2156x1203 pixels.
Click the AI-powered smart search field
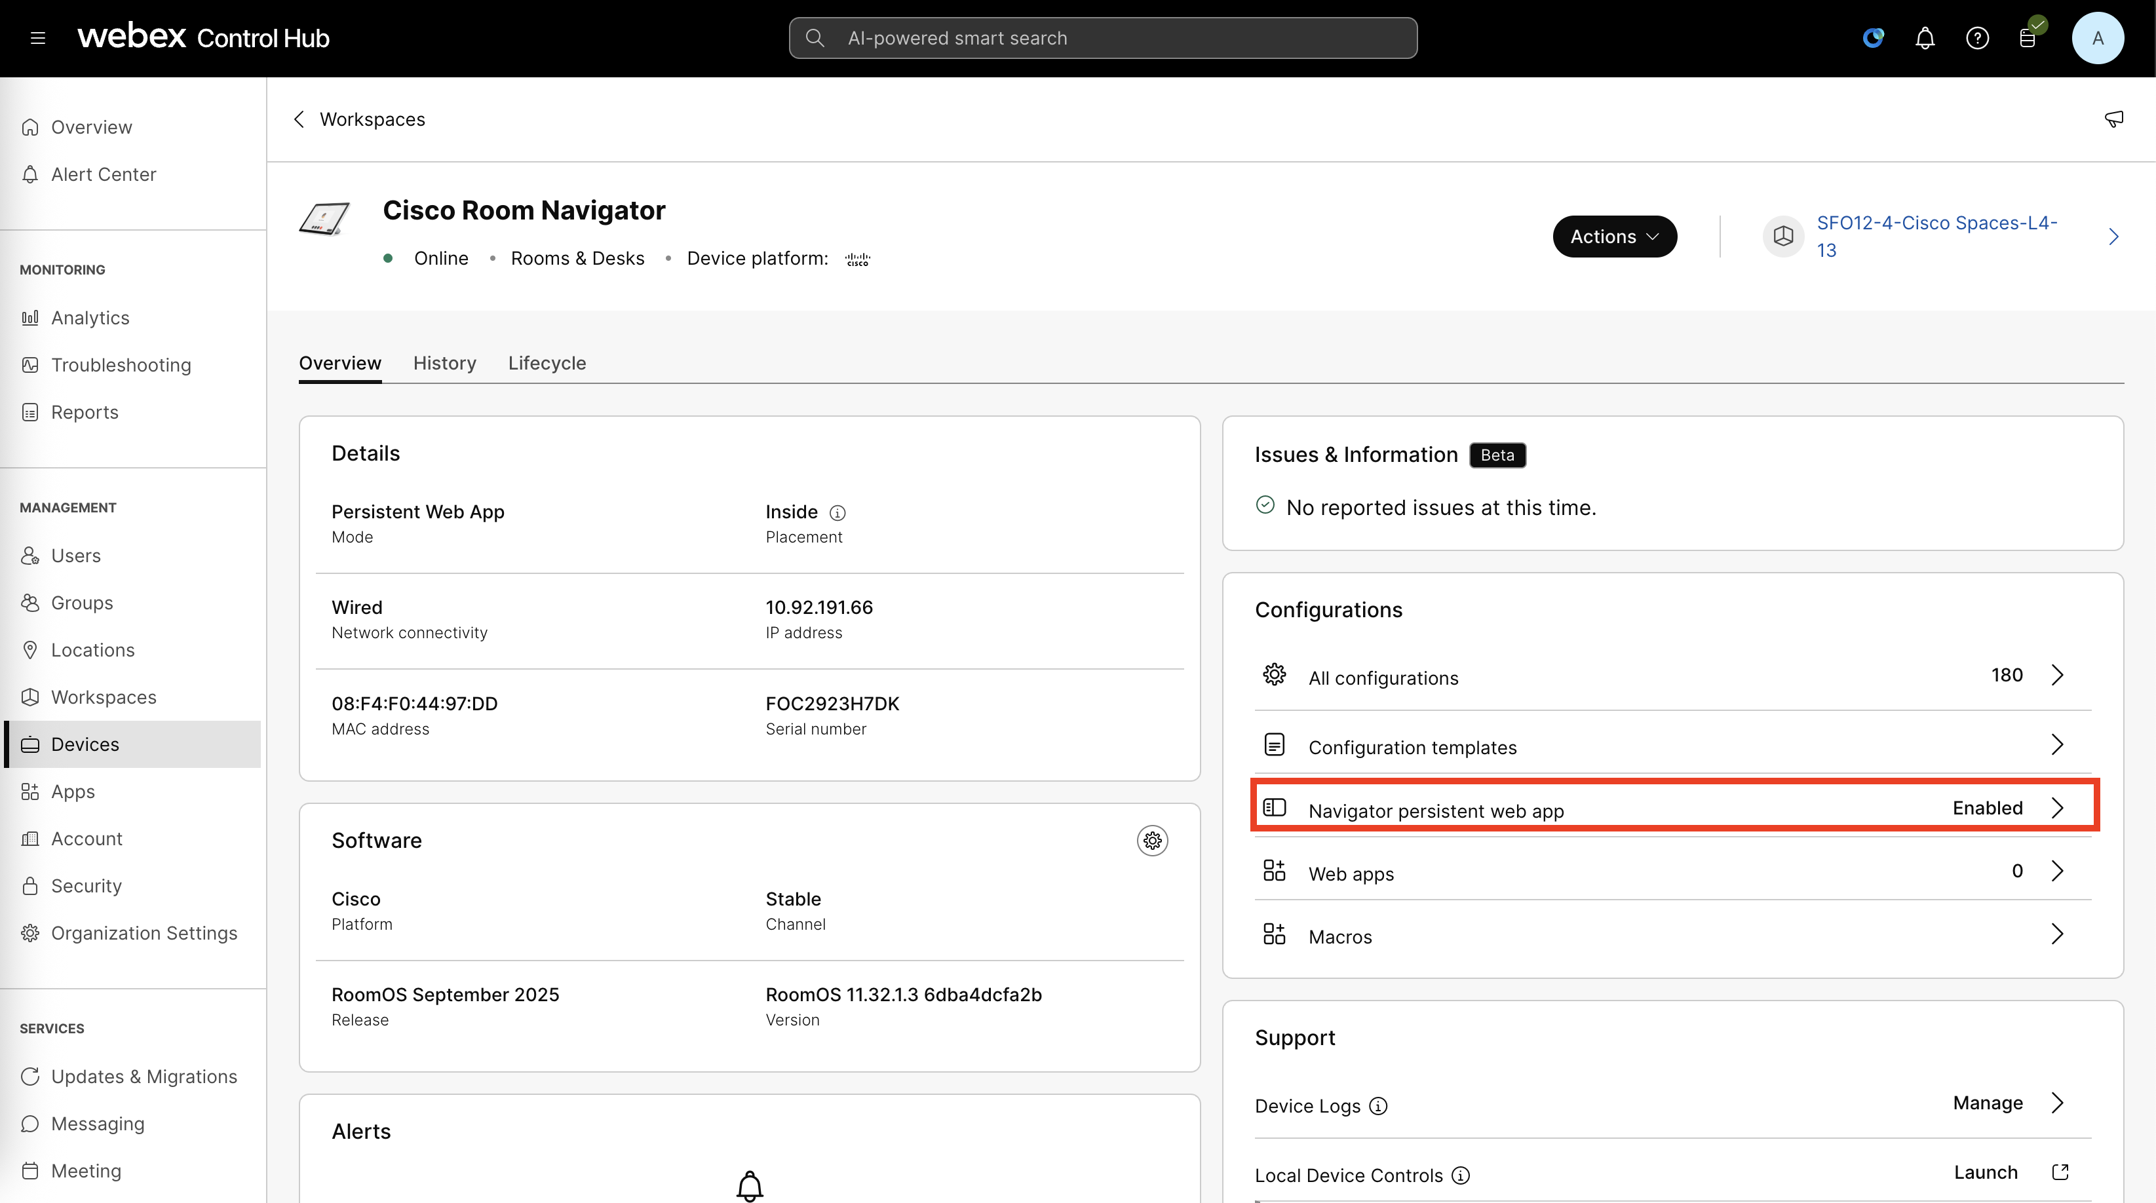(x=1102, y=37)
